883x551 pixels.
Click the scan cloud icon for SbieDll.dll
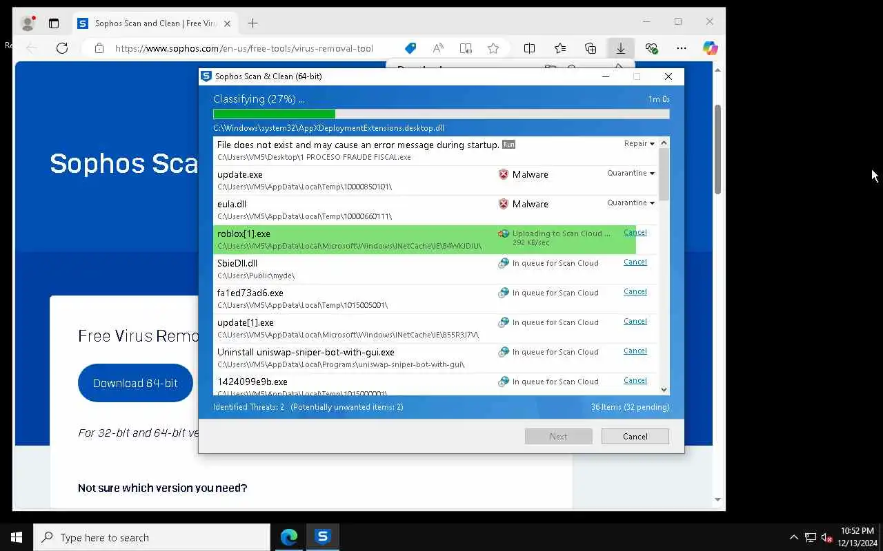504,263
